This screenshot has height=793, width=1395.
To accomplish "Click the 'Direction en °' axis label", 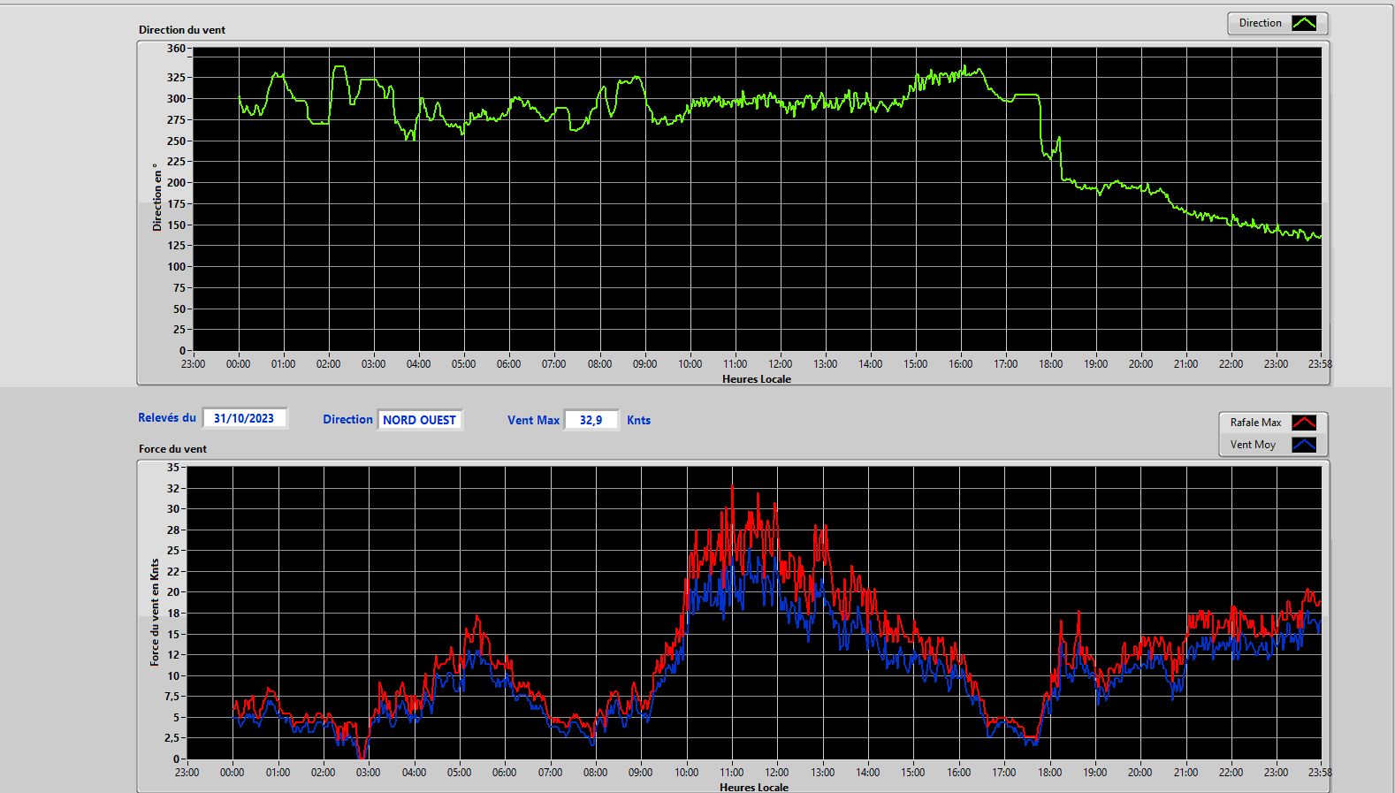I will [x=156, y=197].
